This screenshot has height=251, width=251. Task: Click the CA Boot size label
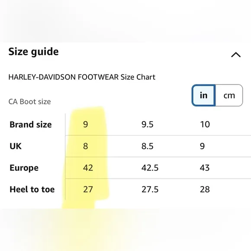(29, 102)
